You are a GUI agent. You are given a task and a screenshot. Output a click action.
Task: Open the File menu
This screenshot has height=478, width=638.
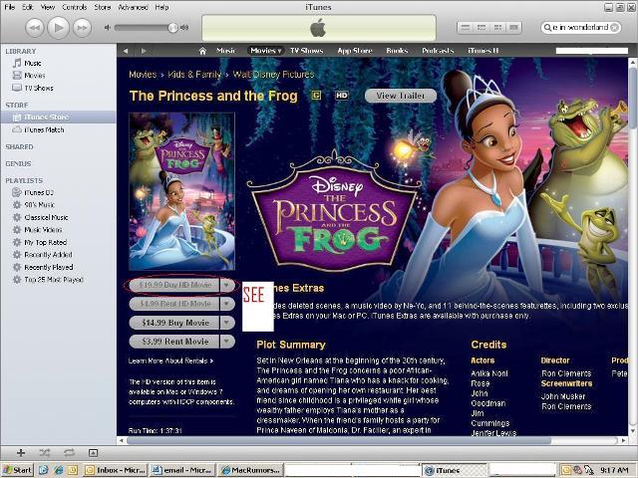pyautogui.click(x=9, y=7)
